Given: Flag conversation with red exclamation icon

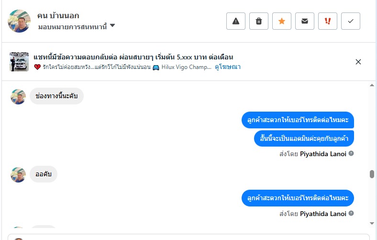Looking at the screenshot, I should click(328, 21).
